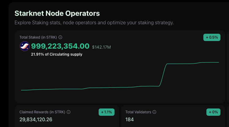
Task: Click the 29,834,120.26 claimed rewards value
Action: tap(36, 119)
